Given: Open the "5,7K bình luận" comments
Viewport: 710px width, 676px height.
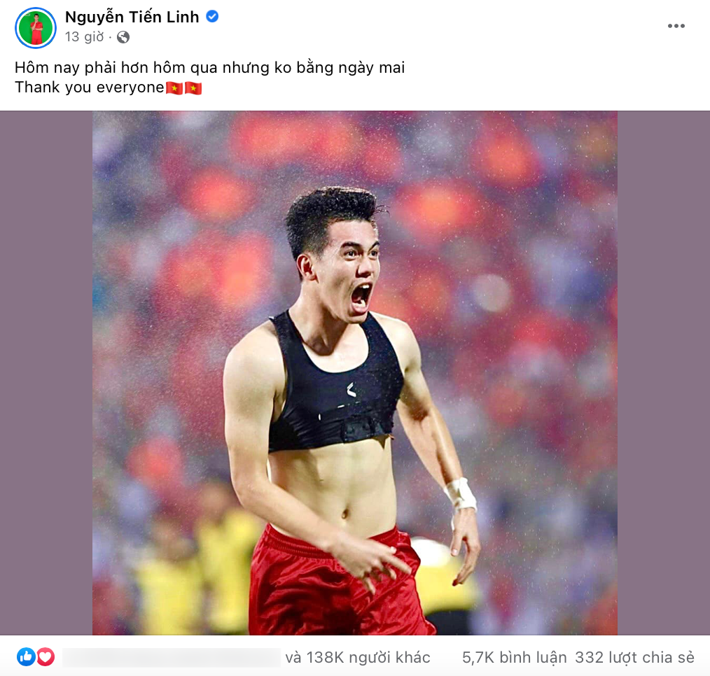Looking at the screenshot, I should pyautogui.click(x=514, y=657).
